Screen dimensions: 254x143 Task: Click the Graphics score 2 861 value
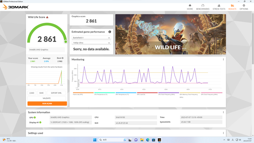(91, 21)
